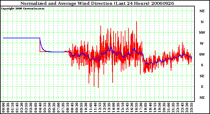Click the 10:30 time axis label
This screenshot has height=114, width=210.
pos(86,108)
